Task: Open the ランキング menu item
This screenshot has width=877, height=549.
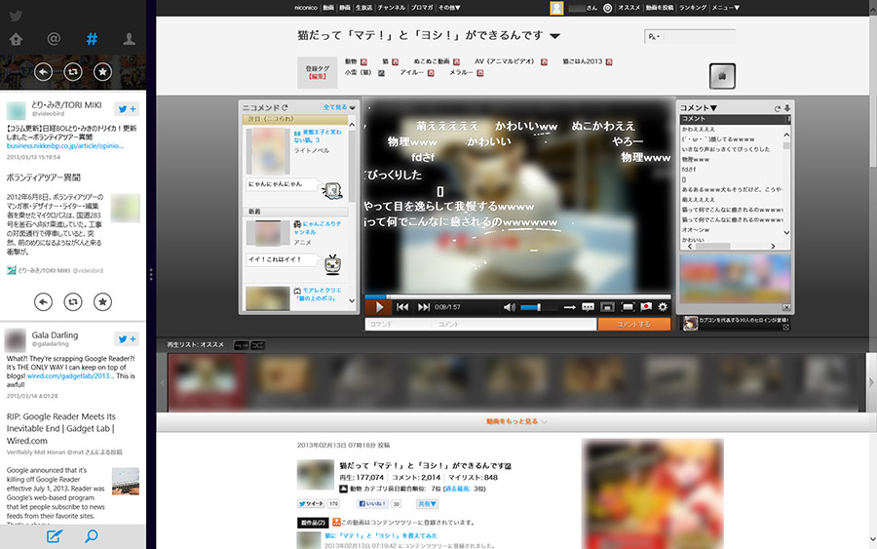Action: [693, 7]
